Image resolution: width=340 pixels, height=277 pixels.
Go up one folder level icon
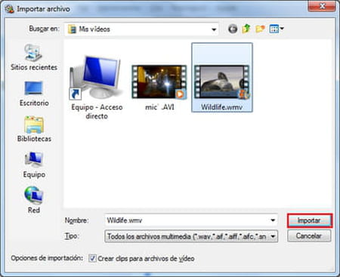[246, 29]
